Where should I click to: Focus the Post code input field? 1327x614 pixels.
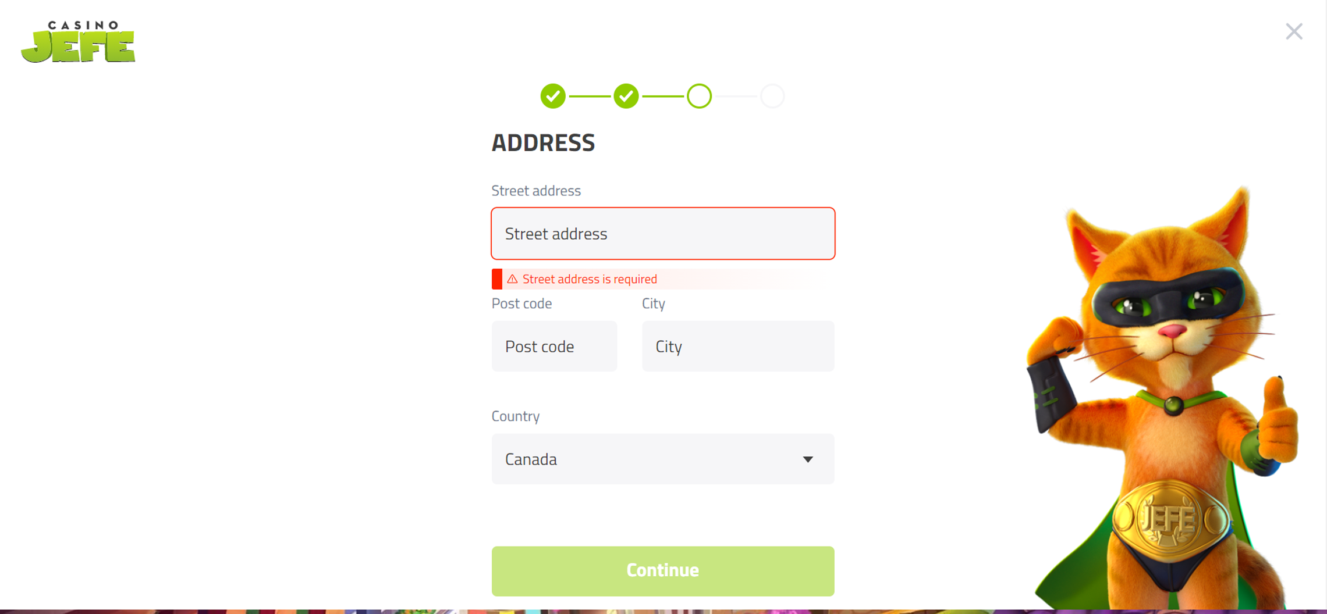554,346
